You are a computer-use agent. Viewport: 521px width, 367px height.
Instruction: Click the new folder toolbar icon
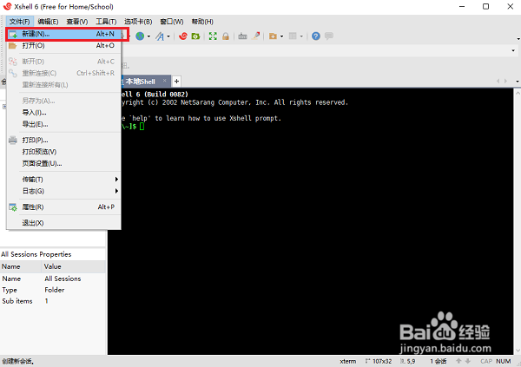(273, 36)
